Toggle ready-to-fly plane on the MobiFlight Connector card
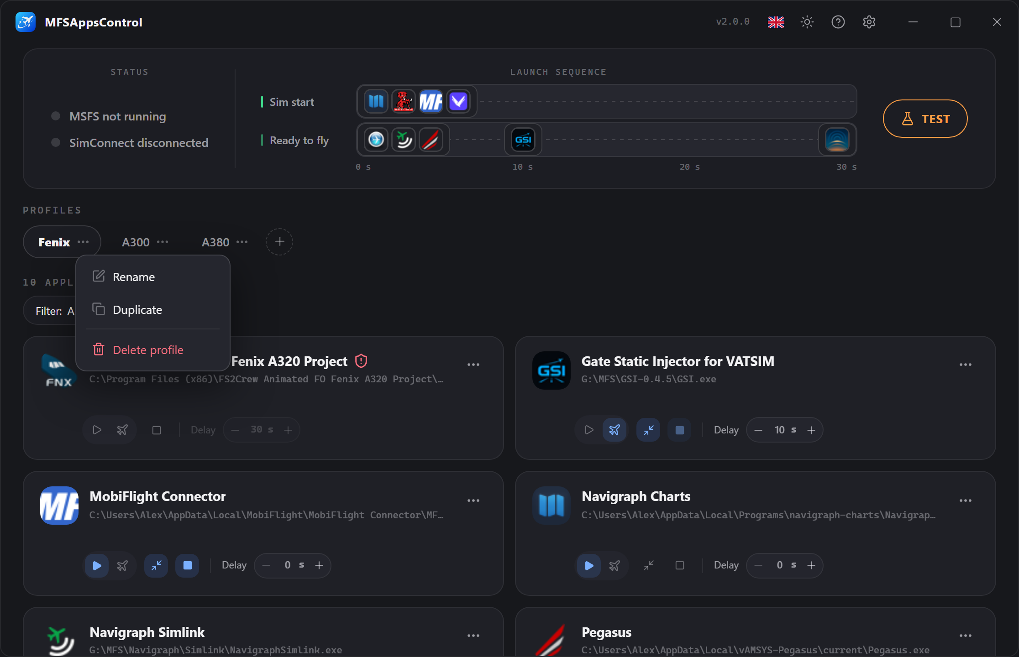 click(x=122, y=566)
